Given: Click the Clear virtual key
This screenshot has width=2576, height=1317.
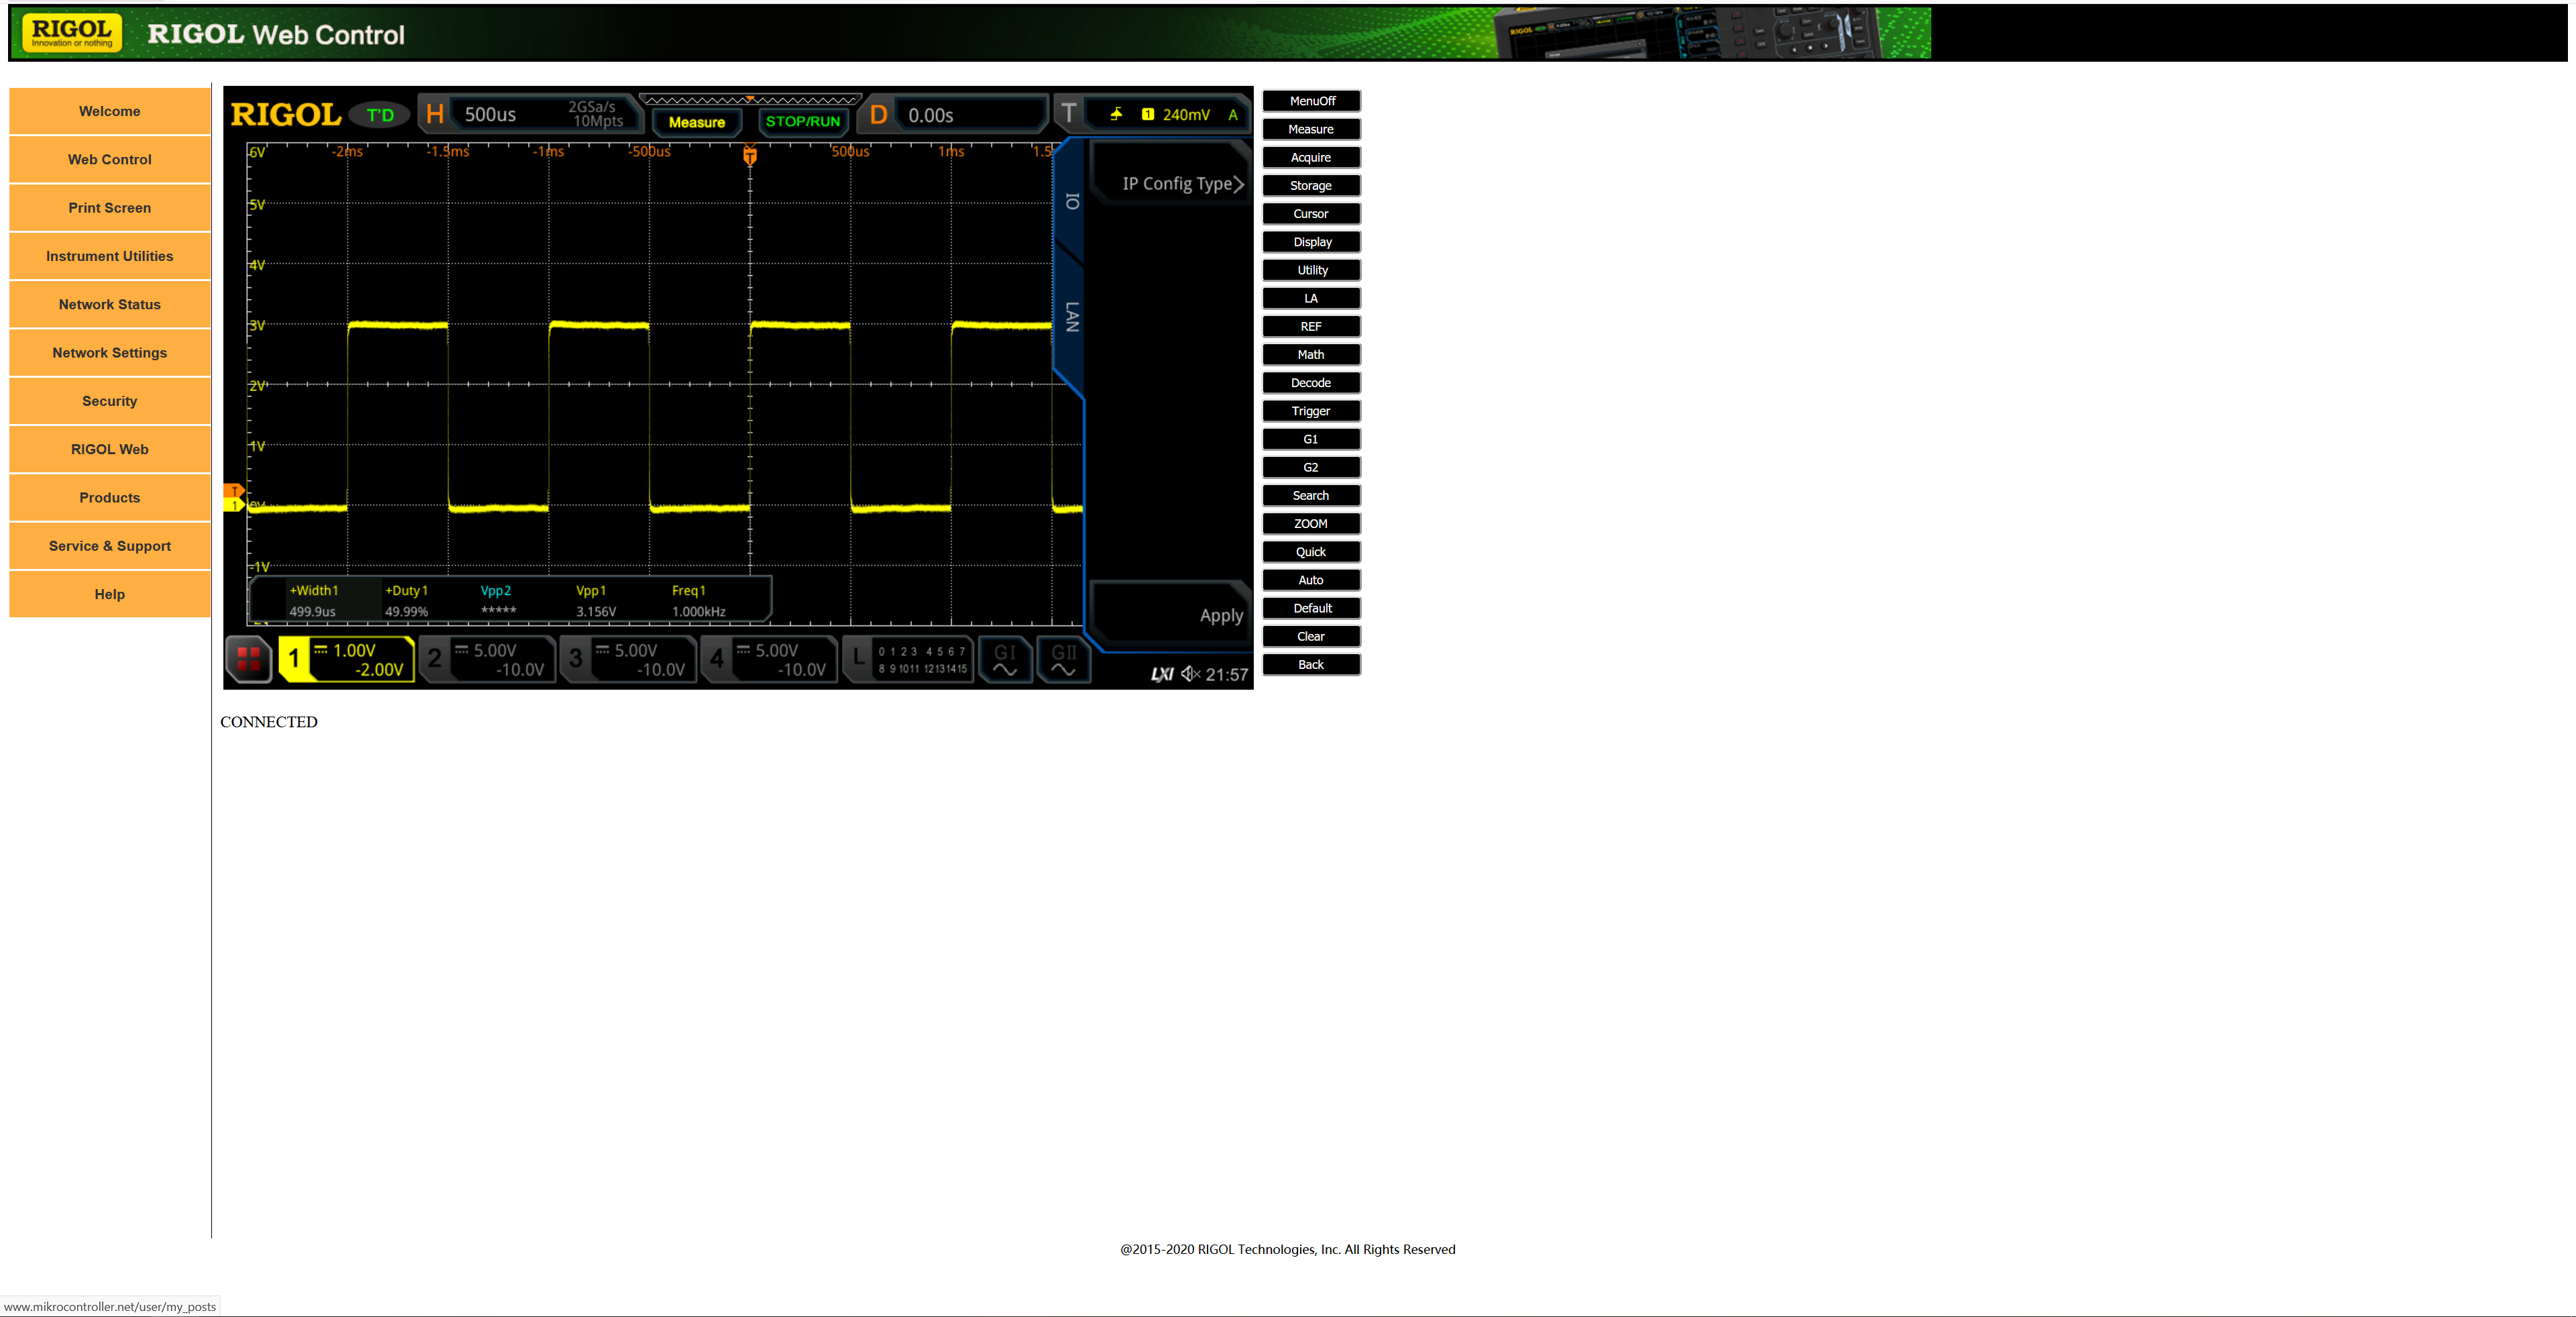Looking at the screenshot, I should pos(1311,636).
